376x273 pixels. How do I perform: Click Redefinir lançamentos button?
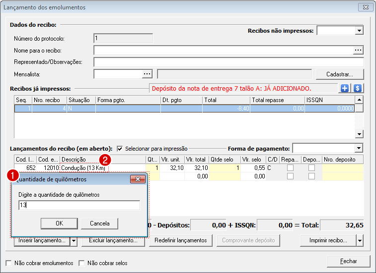[x=181, y=241]
